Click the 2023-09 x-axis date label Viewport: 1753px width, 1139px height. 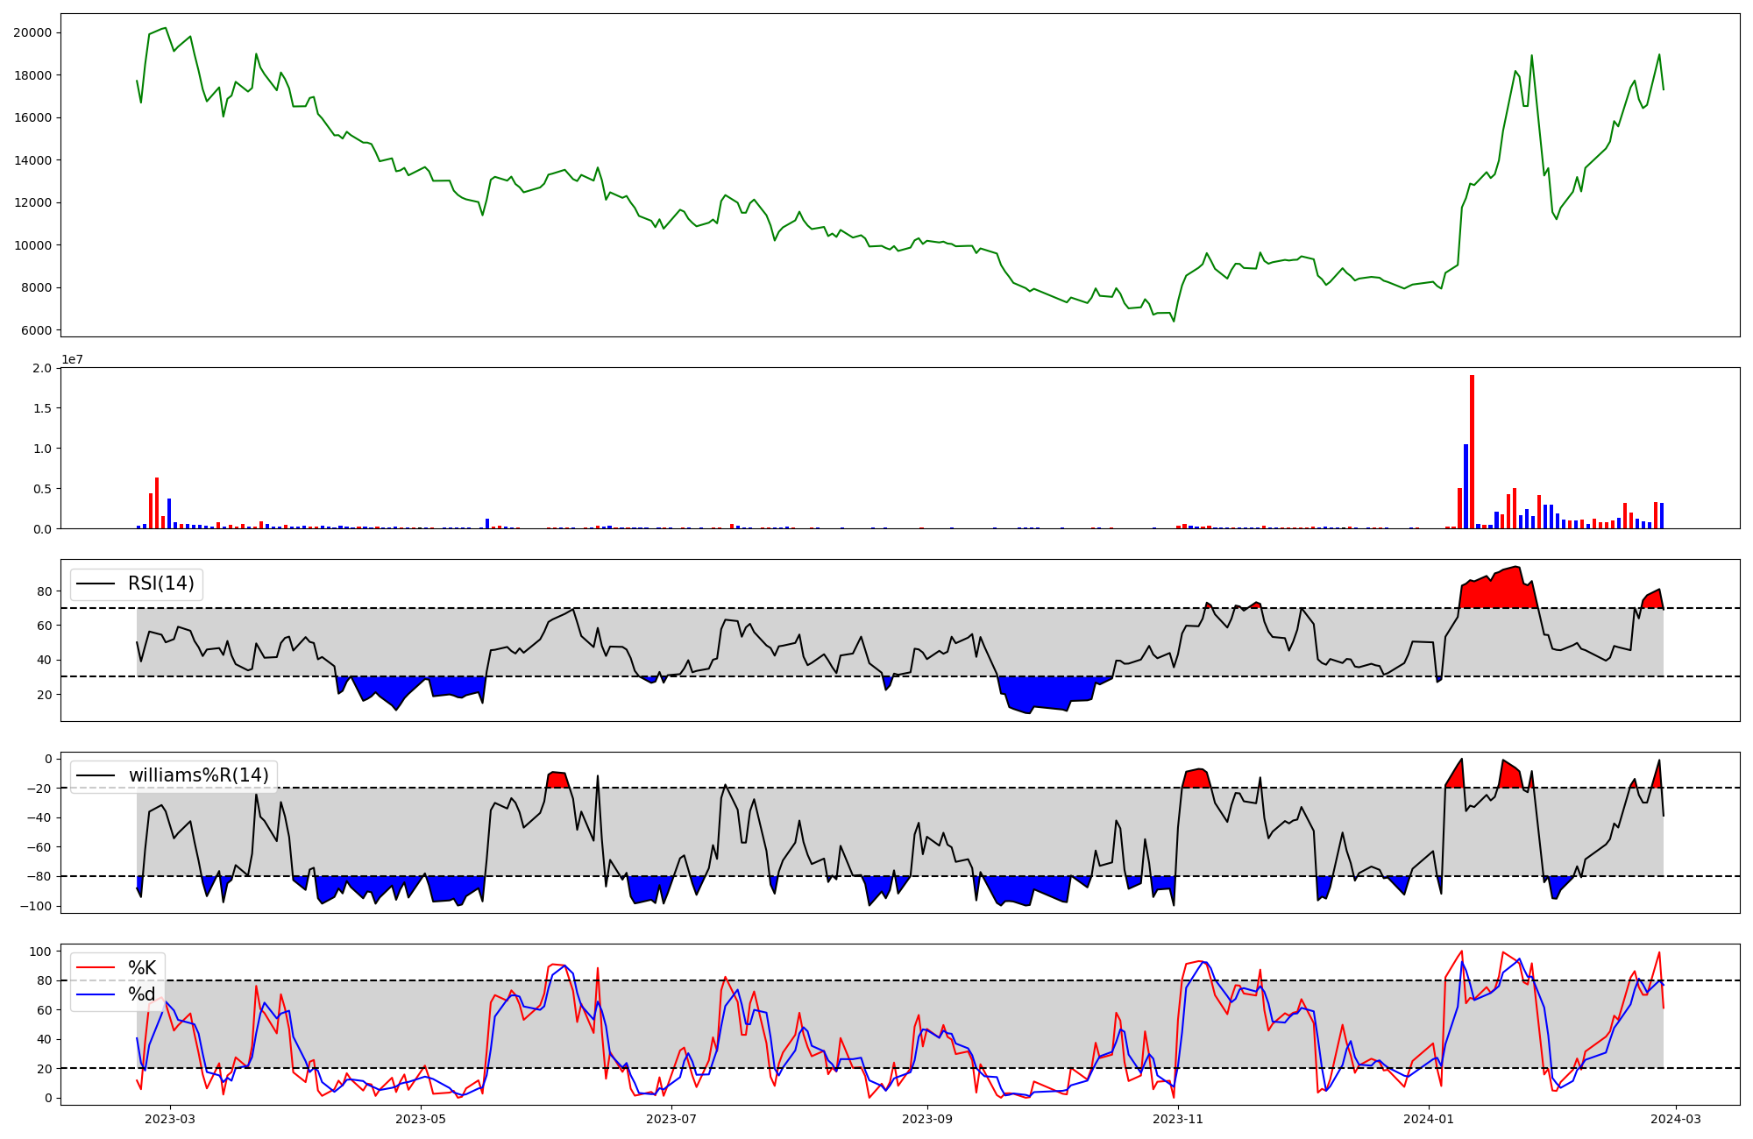click(927, 1119)
